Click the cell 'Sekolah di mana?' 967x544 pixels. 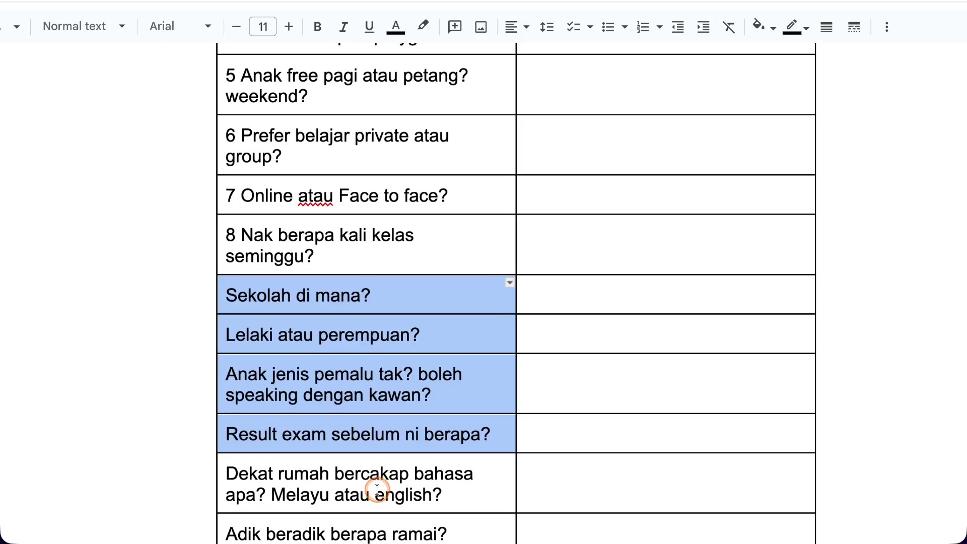click(367, 295)
